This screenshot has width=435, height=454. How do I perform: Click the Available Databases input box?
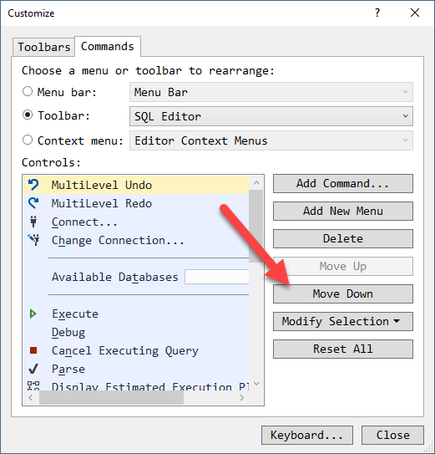tap(216, 277)
